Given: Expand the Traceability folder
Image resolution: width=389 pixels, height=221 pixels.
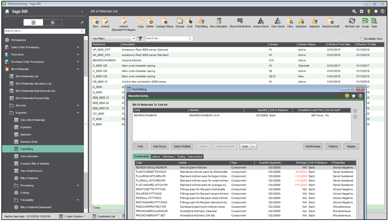Looking at the screenshot, I should tap(78, 200).
